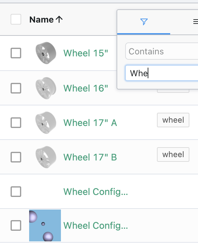Image resolution: width=198 pixels, height=246 pixels.
Task: Check the Wheel 15" row checkbox
Action: coord(16,53)
